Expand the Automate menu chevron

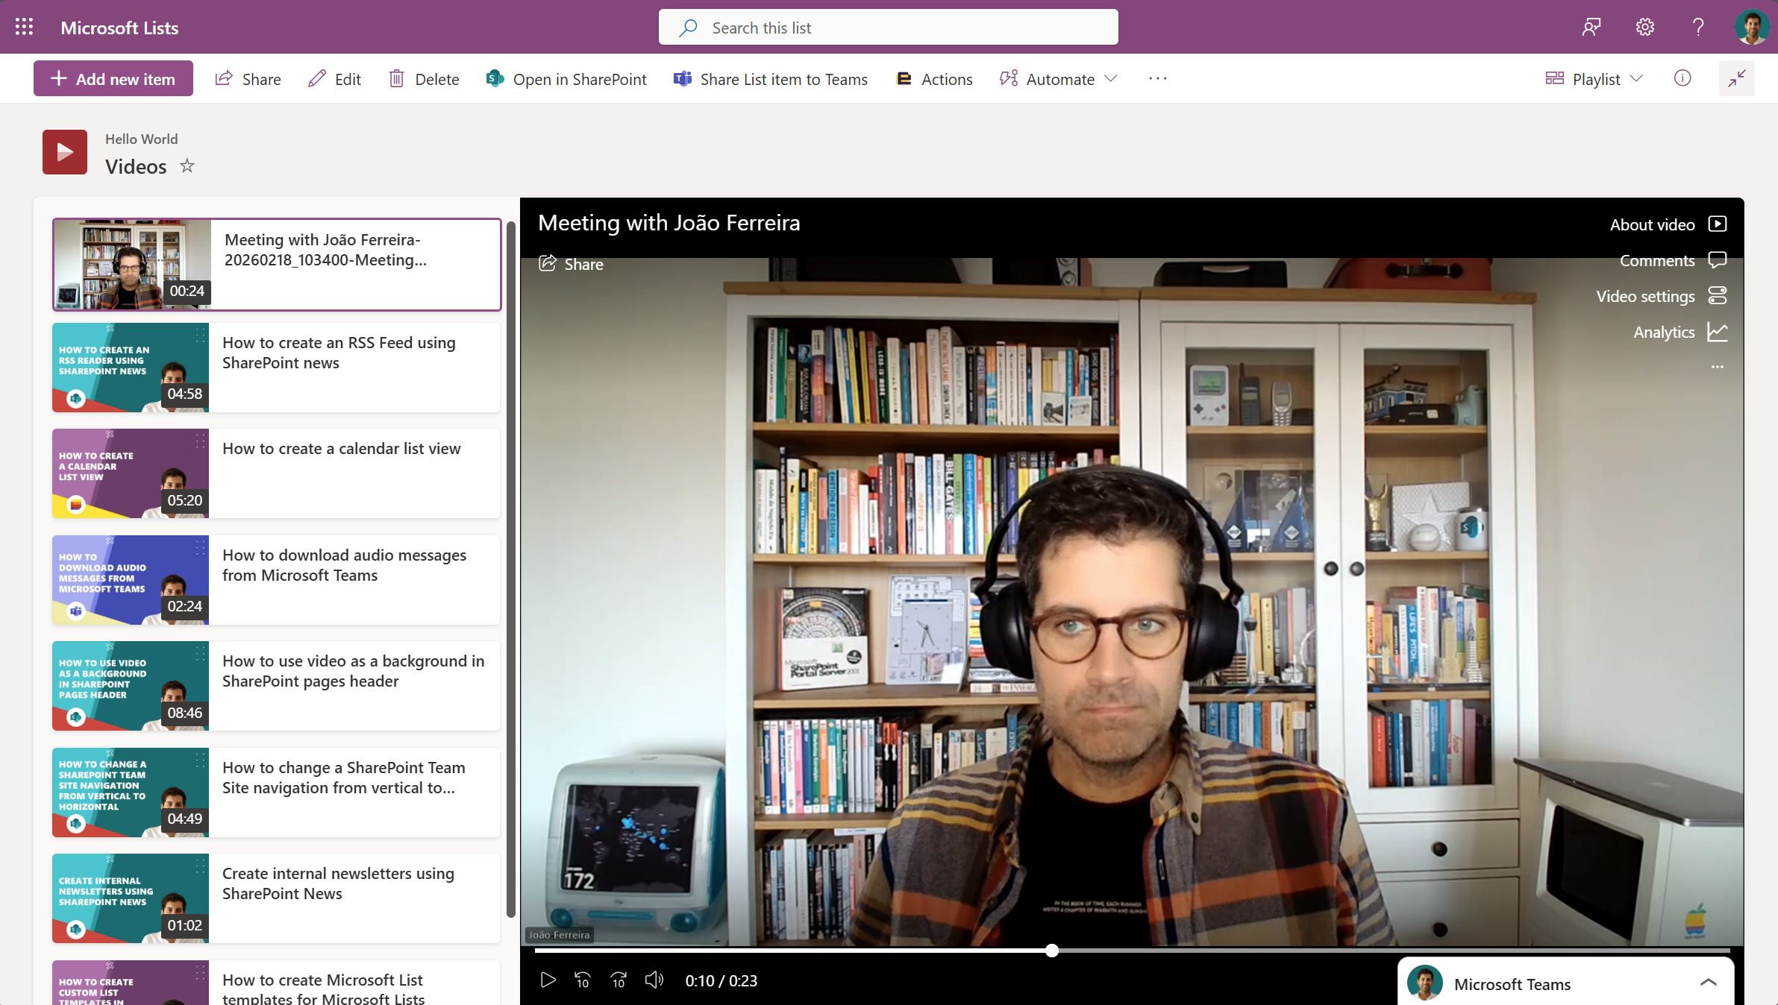[1111, 78]
